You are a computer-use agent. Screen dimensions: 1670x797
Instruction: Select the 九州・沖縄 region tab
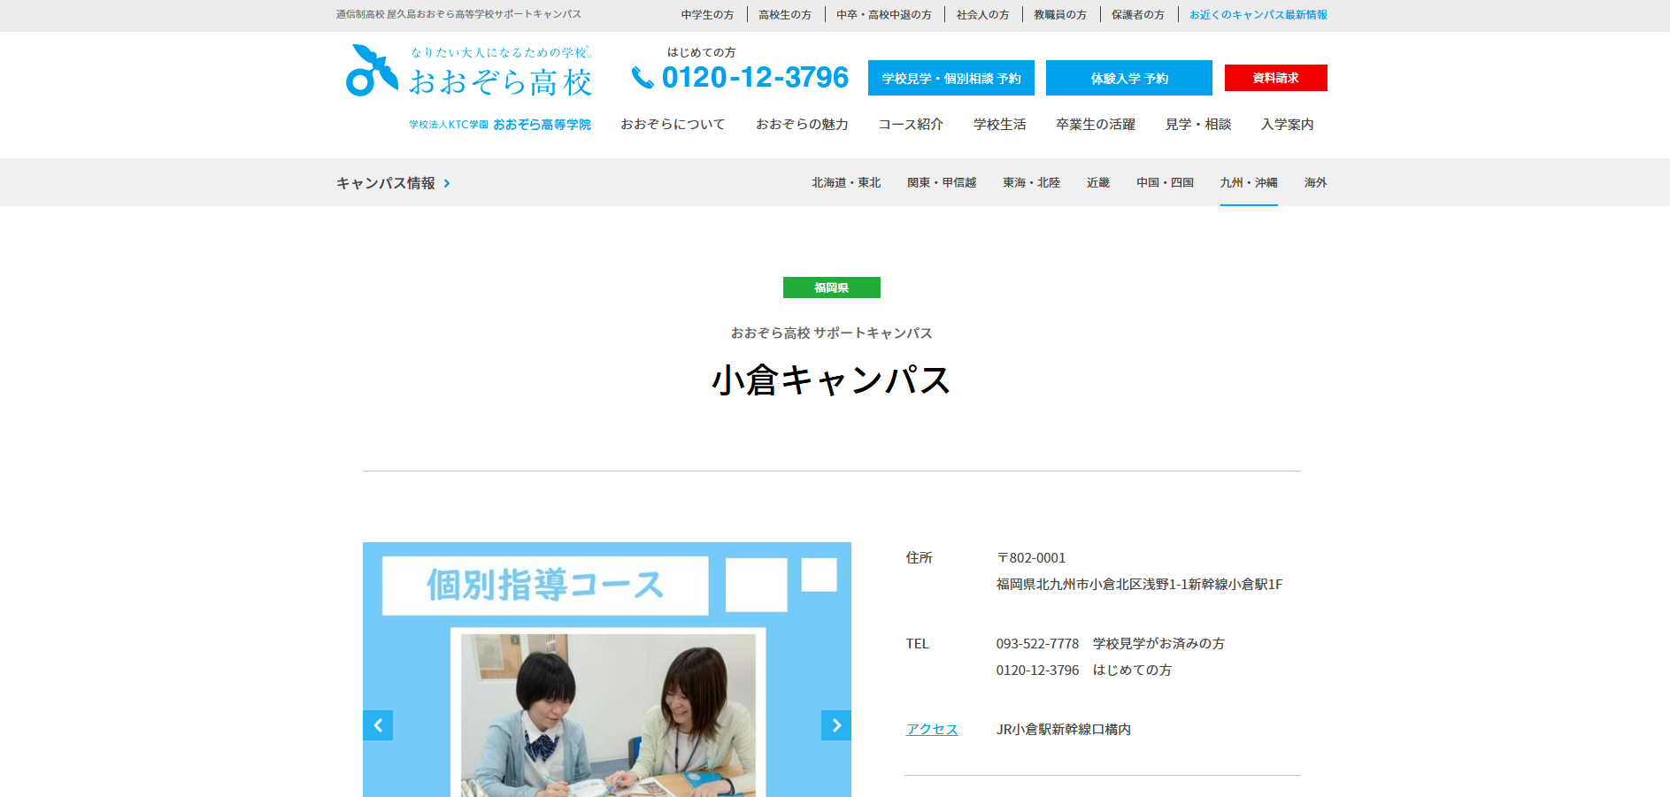pos(1248,183)
